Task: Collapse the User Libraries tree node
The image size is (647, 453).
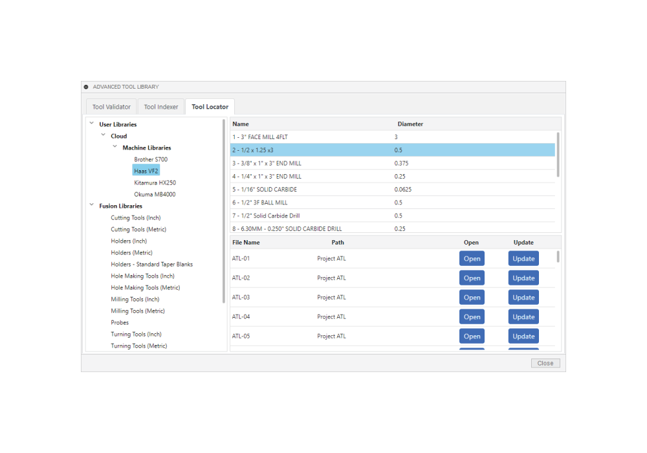Action: point(91,124)
